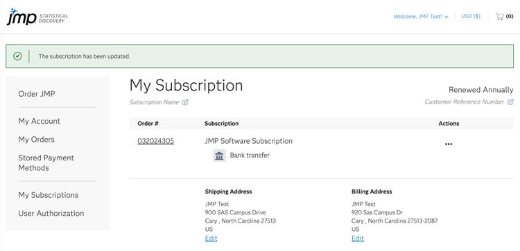Click the subscription updated message
The width and height of the screenshot is (520, 251).
(x=84, y=56)
